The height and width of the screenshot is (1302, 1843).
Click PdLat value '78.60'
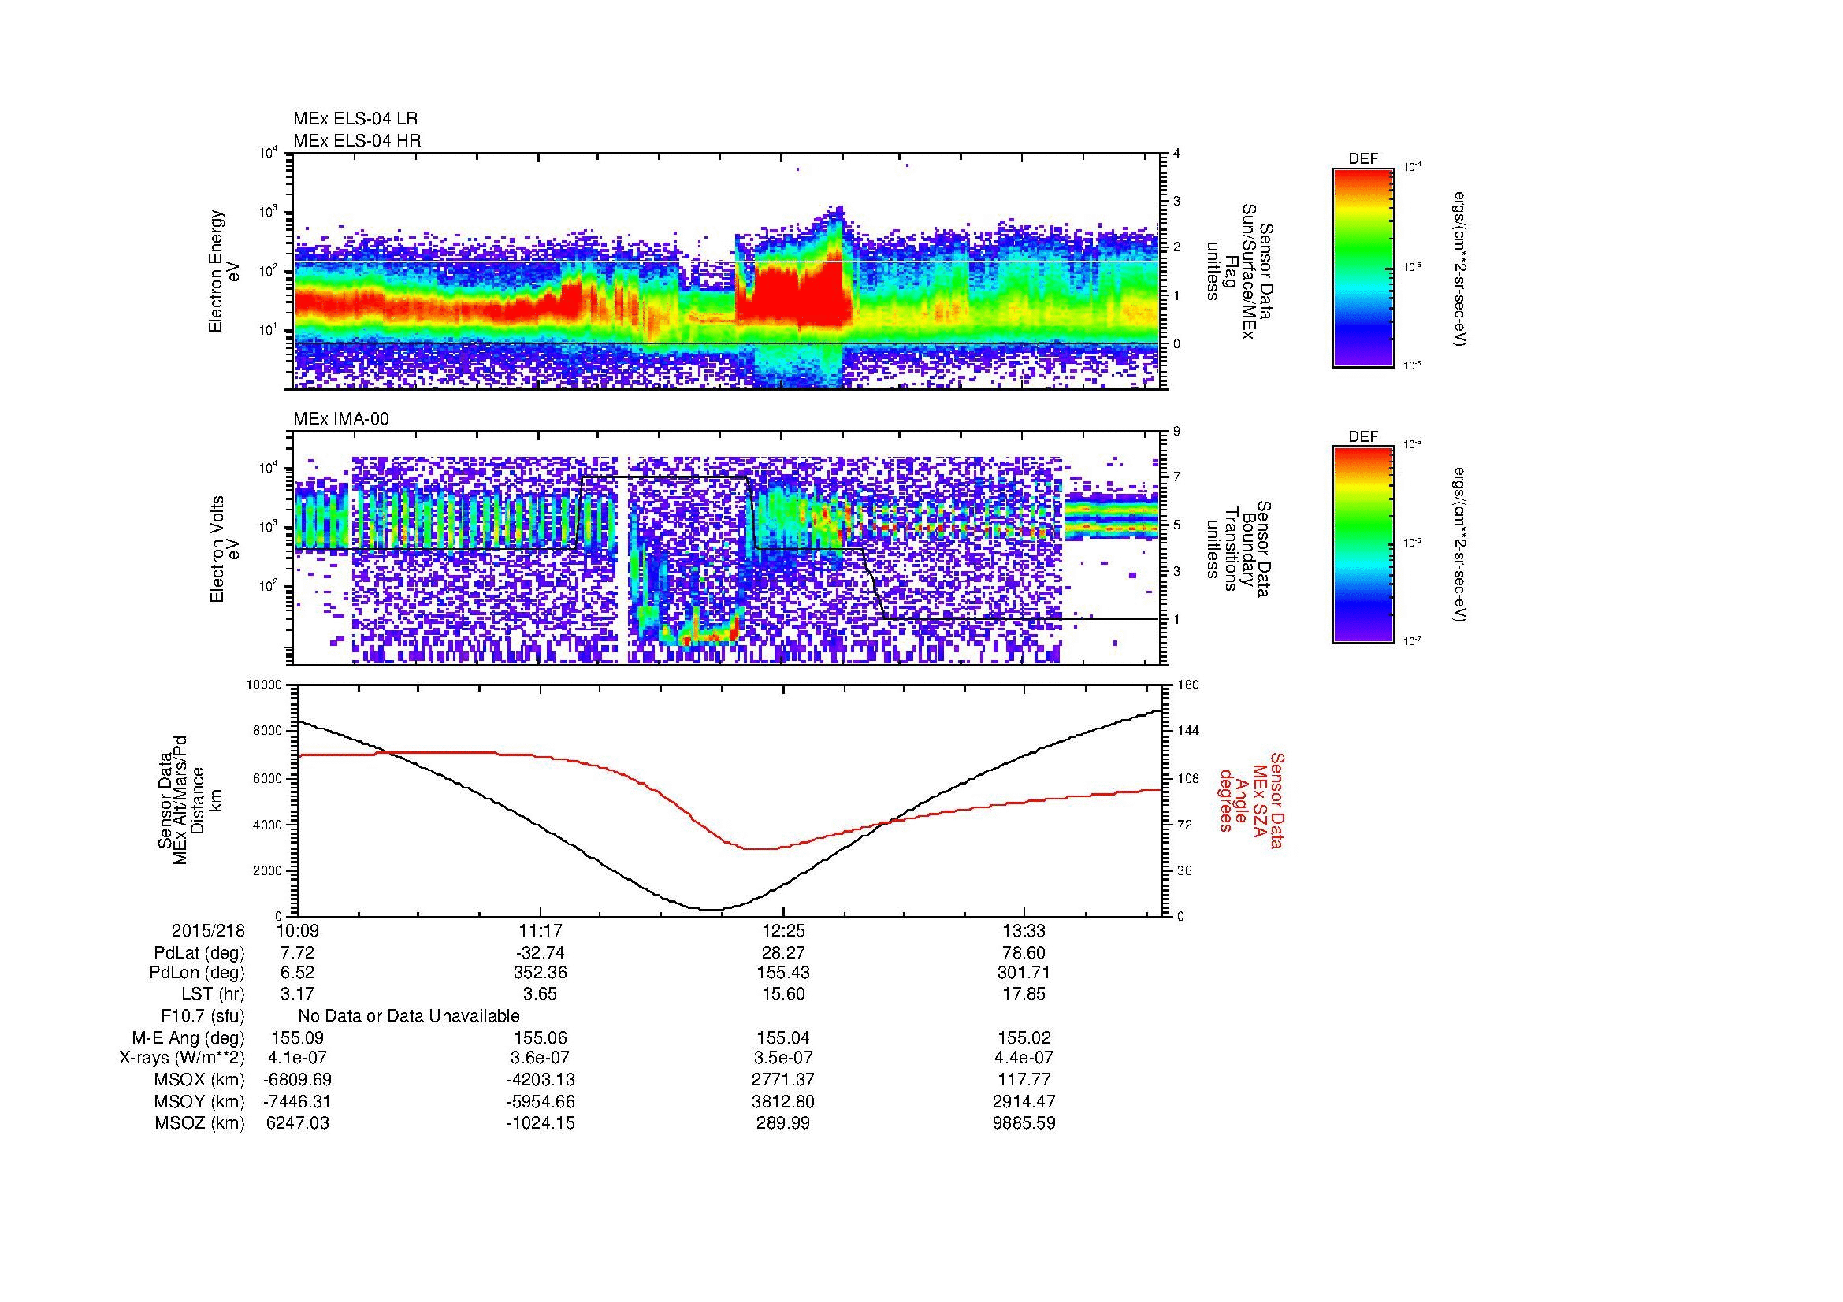point(1024,953)
